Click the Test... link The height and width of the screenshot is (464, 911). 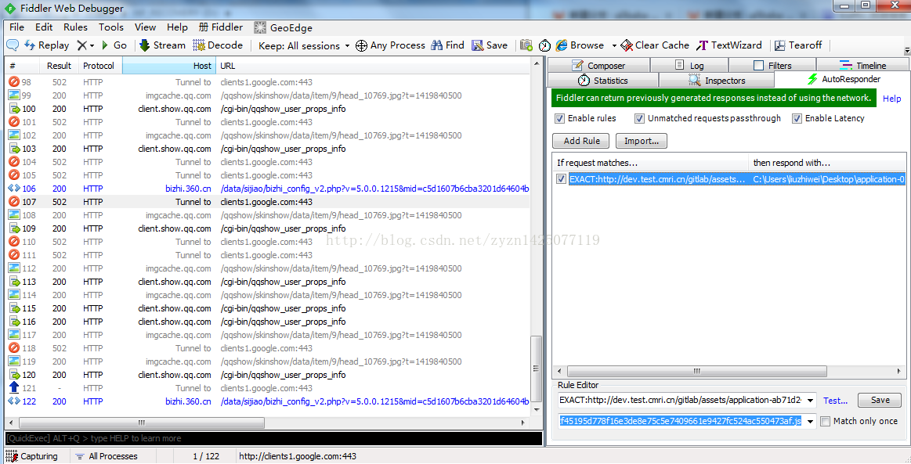835,401
